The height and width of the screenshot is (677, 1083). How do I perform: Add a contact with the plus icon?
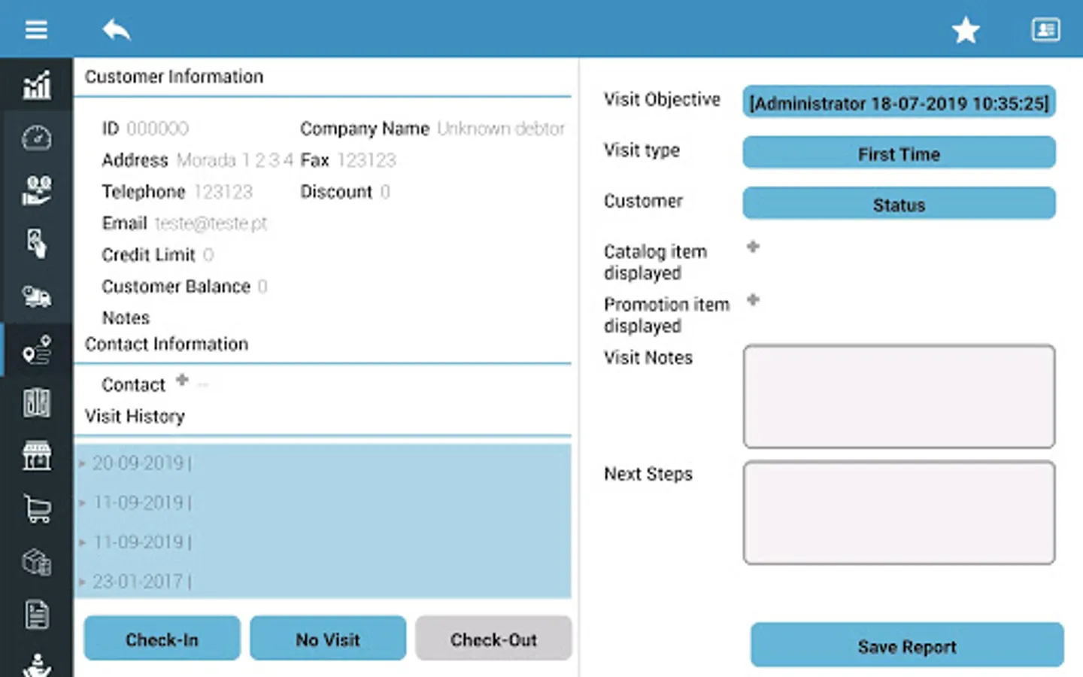[182, 380]
